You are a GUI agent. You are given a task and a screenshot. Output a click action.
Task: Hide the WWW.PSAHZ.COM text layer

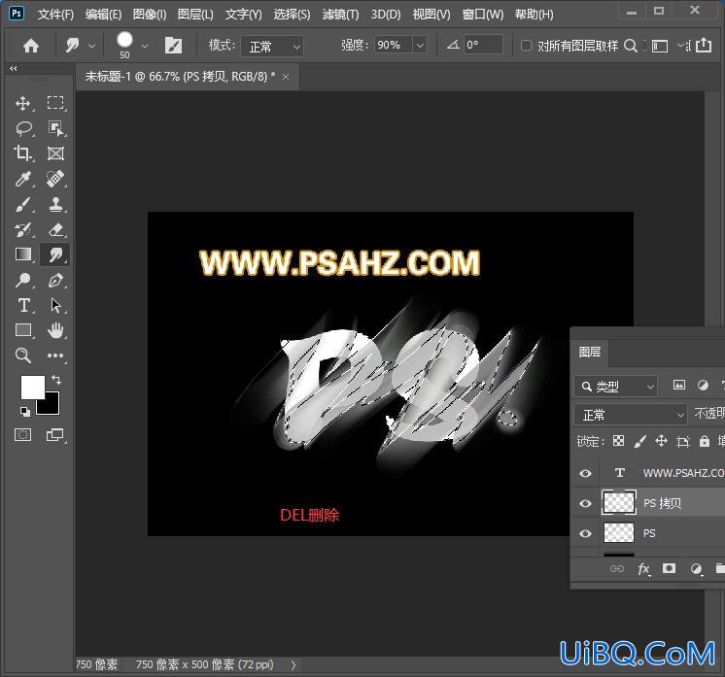(x=585, y=473)
